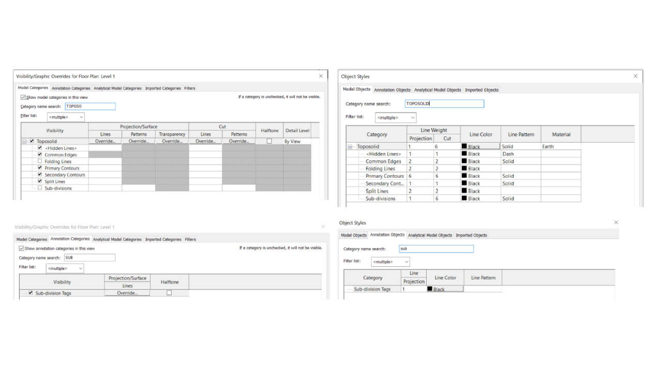Select the Dash line pattern for <Hidden Lines>
This screenshot has width=662, height=372.
pos(521,154)
